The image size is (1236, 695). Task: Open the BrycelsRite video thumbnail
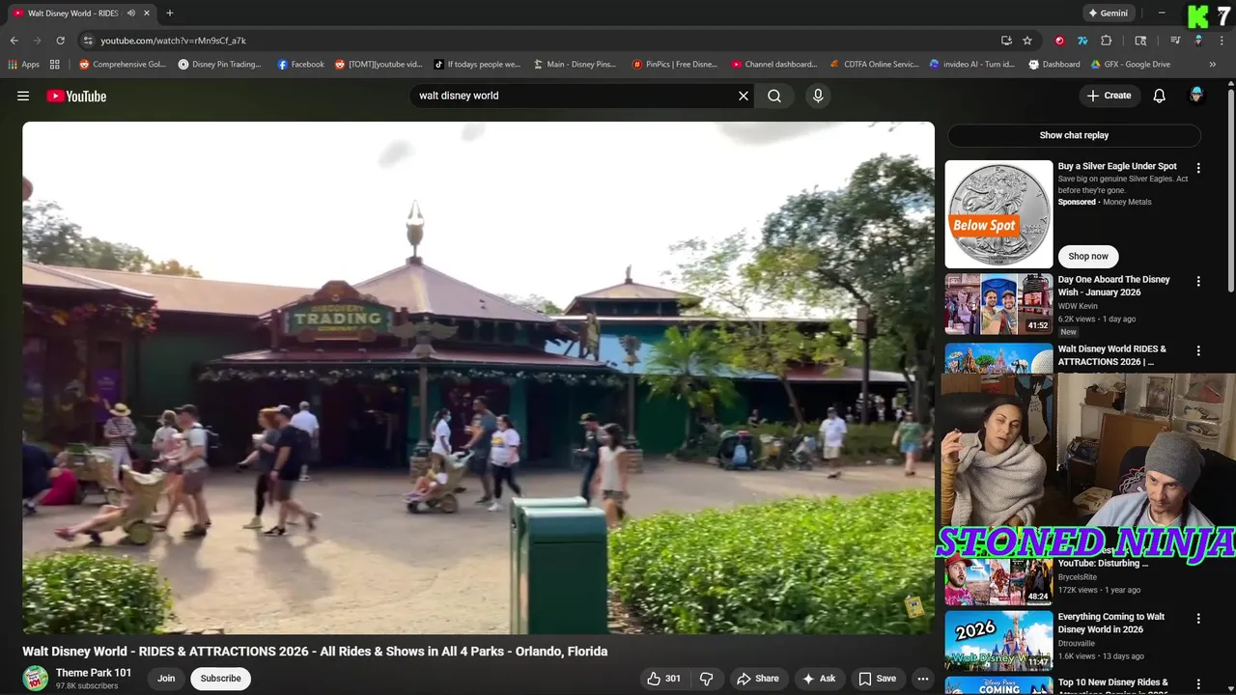tap(998, 582)
